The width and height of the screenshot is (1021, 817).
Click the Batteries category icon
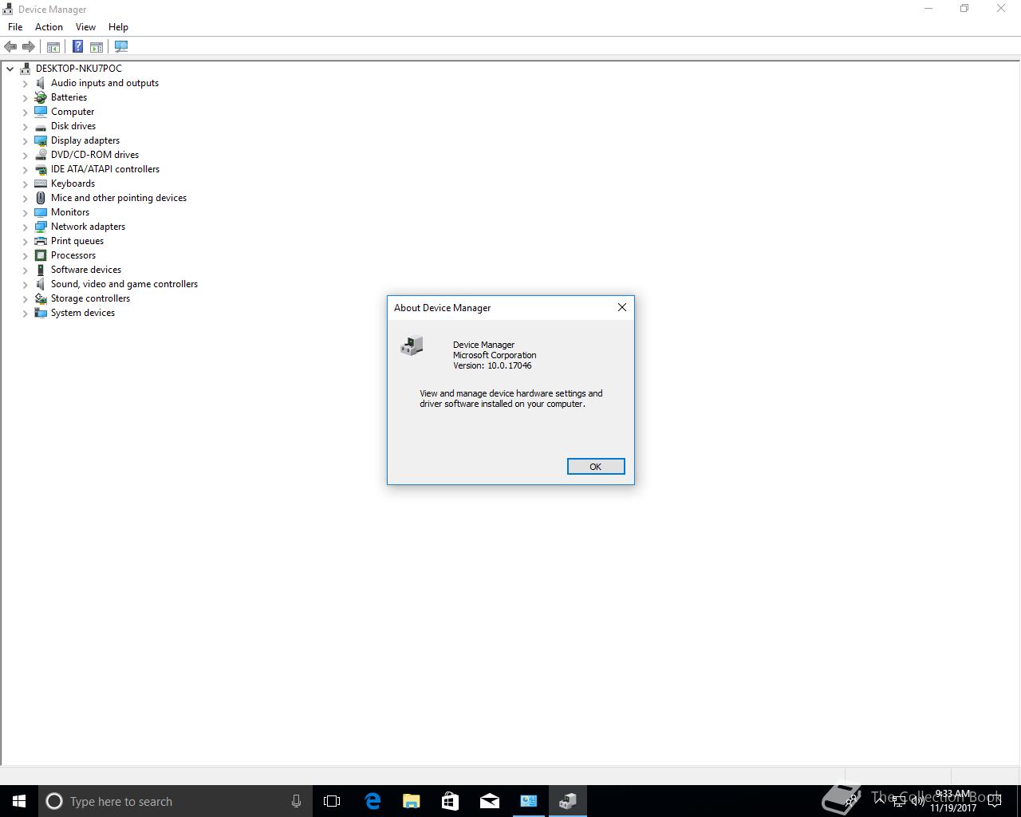pos(41,97)
